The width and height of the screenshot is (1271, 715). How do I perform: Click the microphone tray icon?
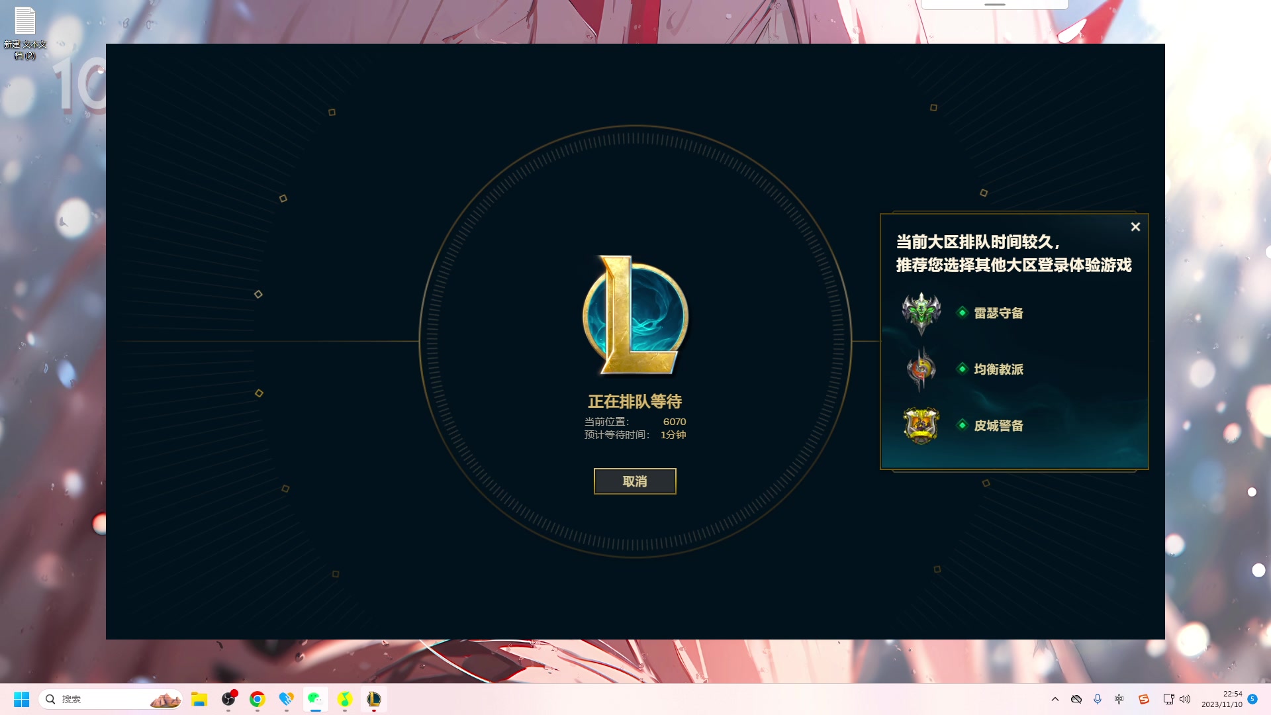[x=1098, y=699]
